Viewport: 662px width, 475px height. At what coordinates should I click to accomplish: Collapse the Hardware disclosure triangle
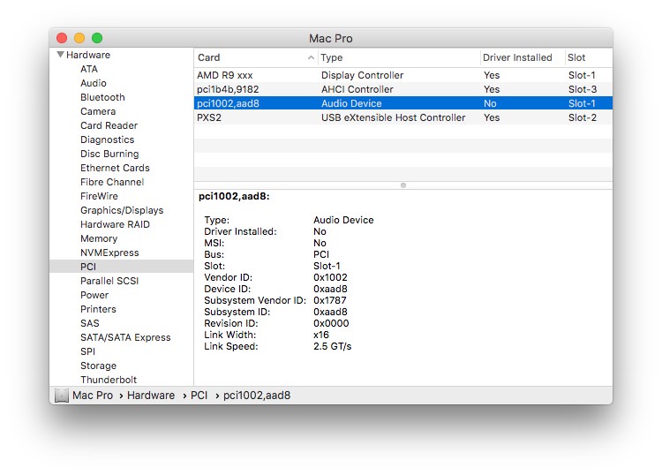click(x=60, y=55)
